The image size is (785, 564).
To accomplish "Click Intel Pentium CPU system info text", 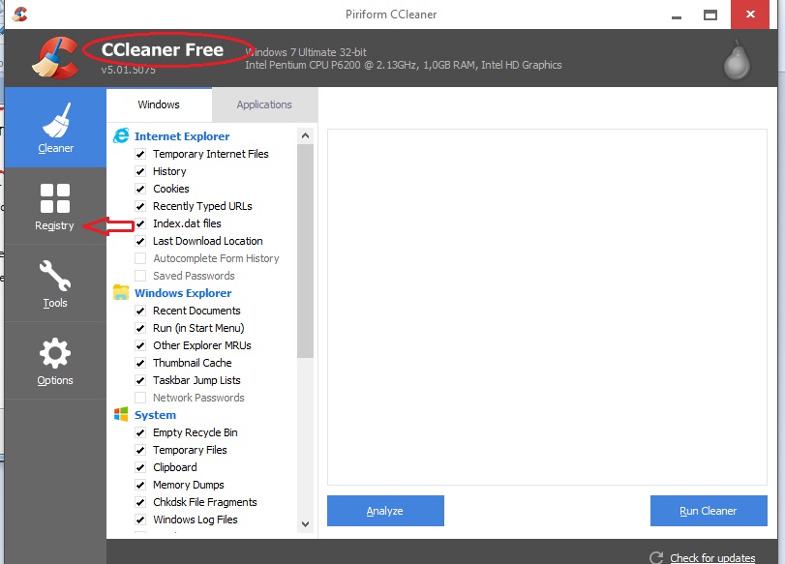I will pyautogui.click(x=404, y=65).
